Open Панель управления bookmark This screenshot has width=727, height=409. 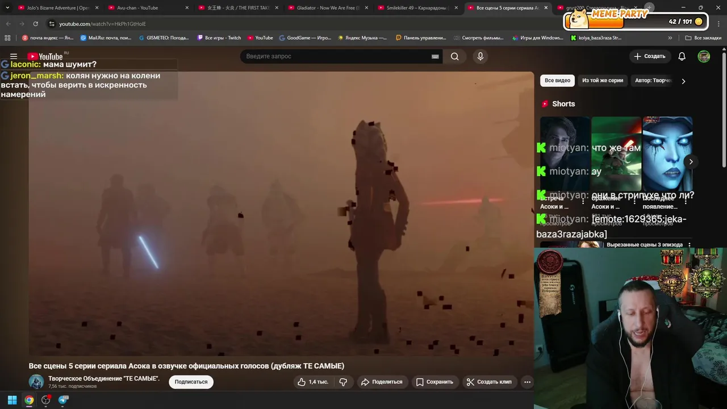[x=421, y=38]
